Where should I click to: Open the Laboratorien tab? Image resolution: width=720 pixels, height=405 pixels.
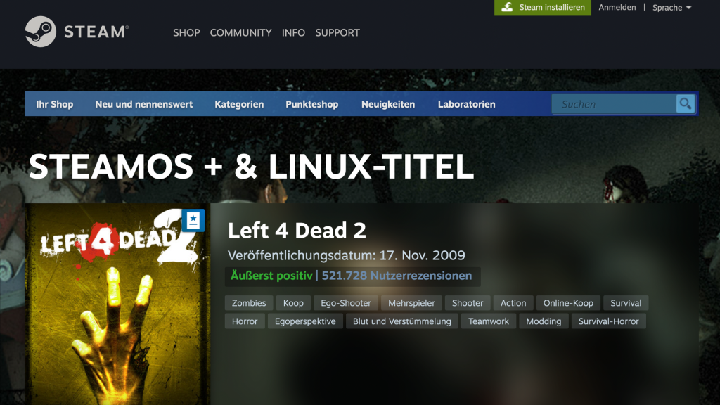click(467, 104)
